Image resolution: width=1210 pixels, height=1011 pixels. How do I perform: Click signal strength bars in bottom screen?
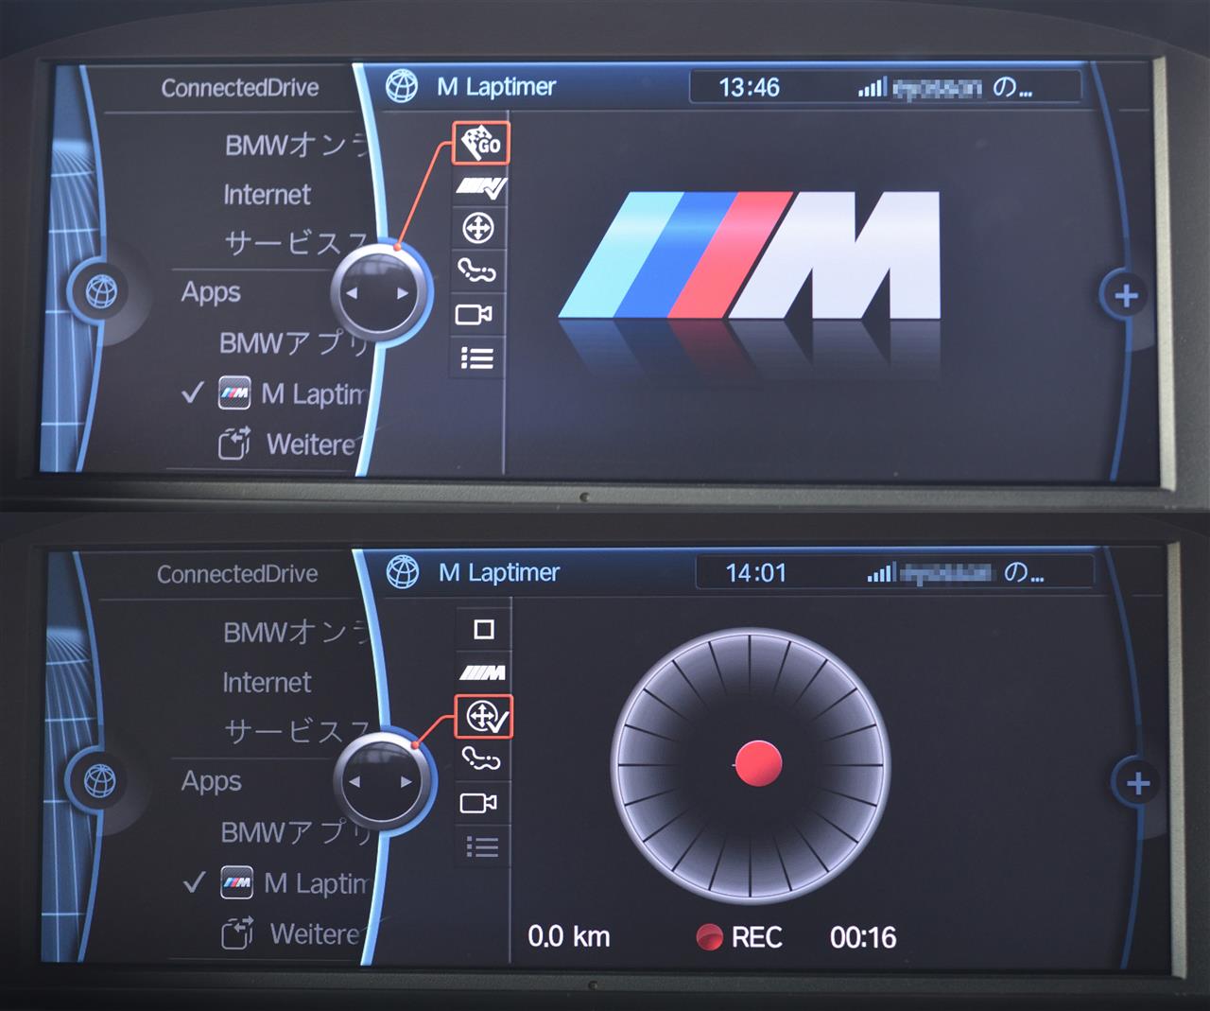[x=880, y=573]
